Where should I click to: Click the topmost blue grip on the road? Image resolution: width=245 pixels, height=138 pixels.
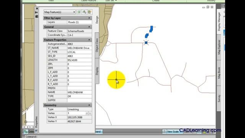(152, 28)
